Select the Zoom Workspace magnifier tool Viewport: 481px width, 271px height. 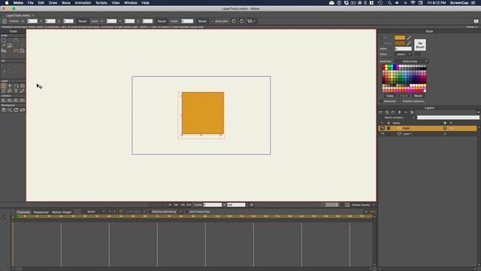[x=10, y=110]
